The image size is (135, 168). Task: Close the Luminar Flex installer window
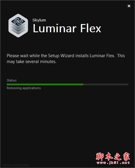(x=129, y=6)
